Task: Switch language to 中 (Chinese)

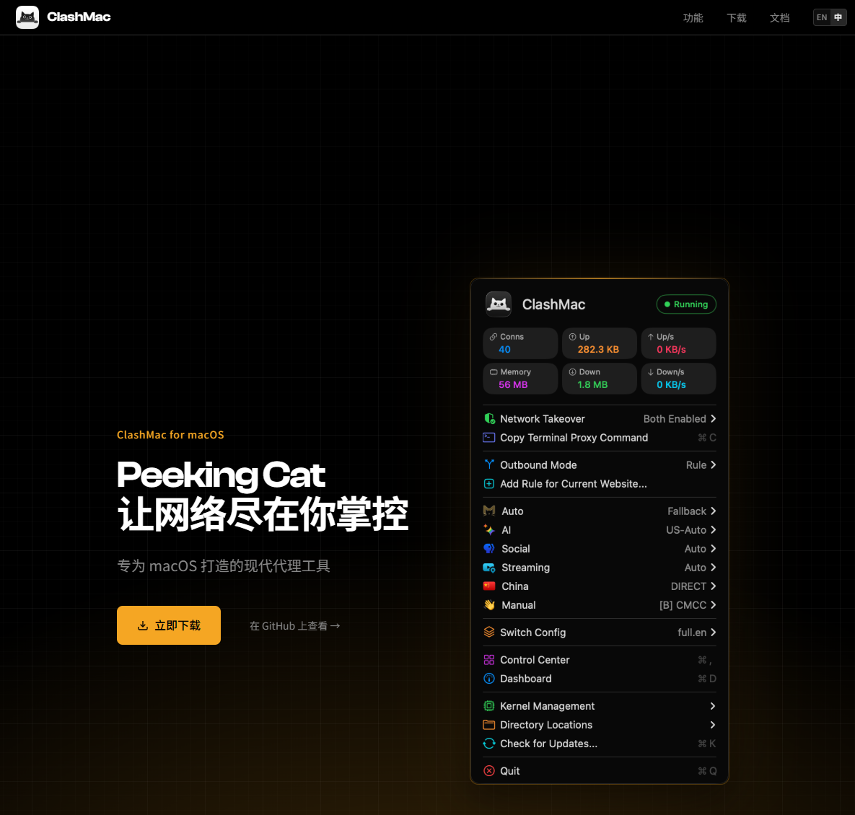Action: coord(838,17)
